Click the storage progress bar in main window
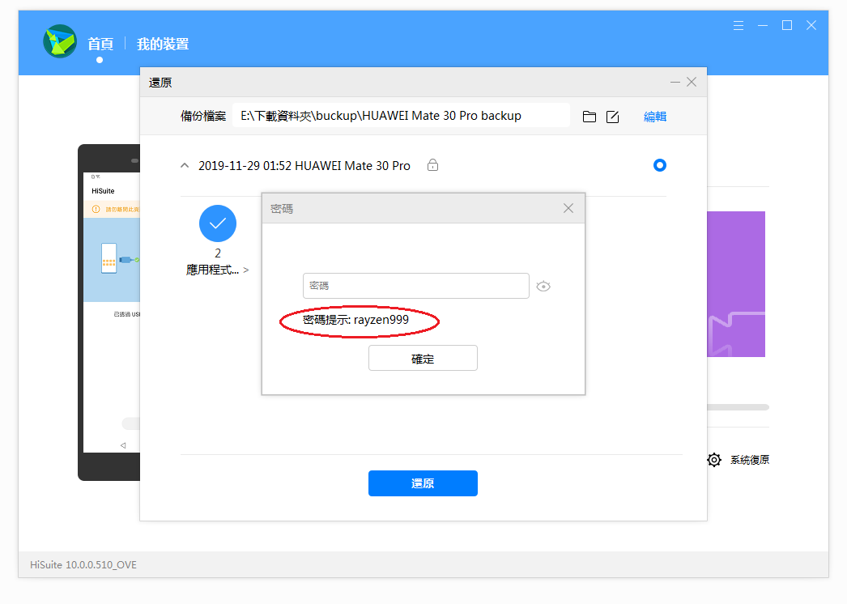847x604 pixels. 738,407
